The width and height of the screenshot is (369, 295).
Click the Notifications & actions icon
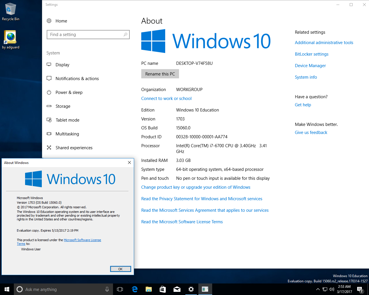(x=49, y=78)
